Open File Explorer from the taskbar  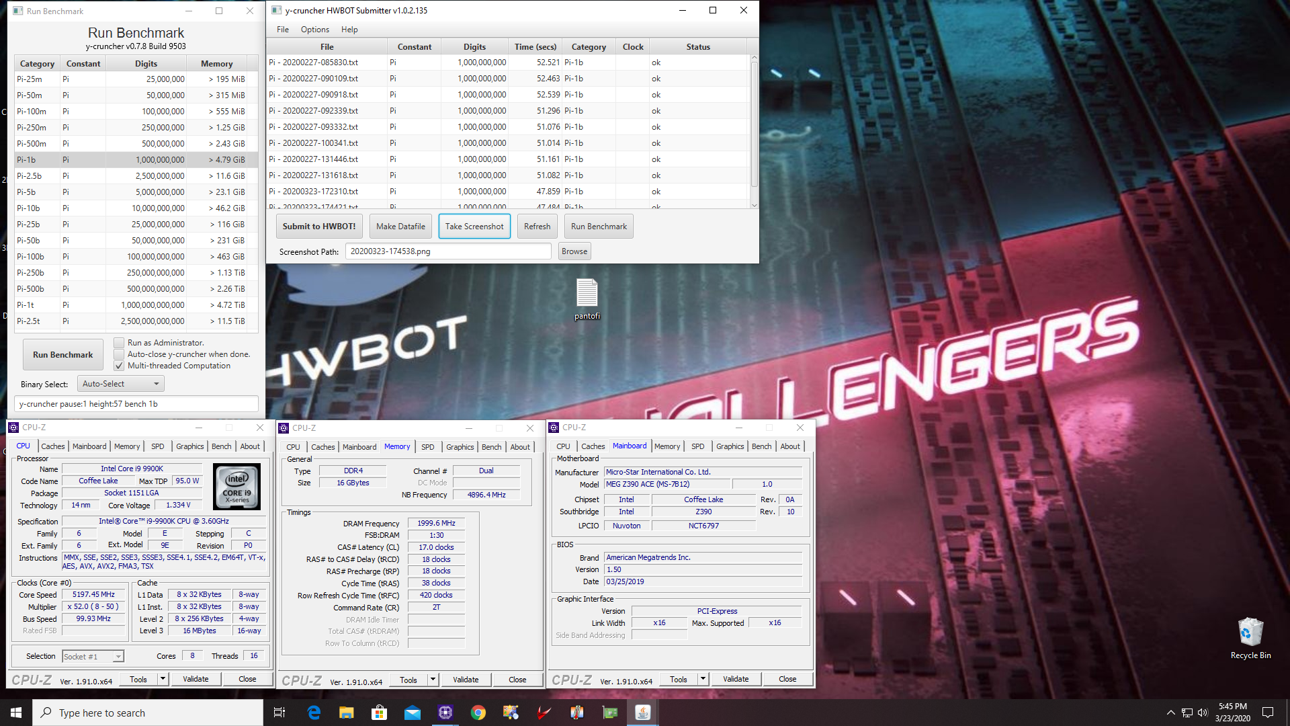347,713
